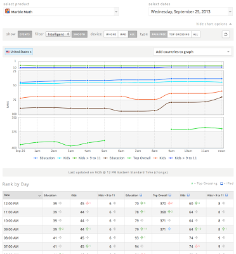Click the refresh chart icon button
The width and height of the screenshot is (236, 254).
(x=226, y=34)
